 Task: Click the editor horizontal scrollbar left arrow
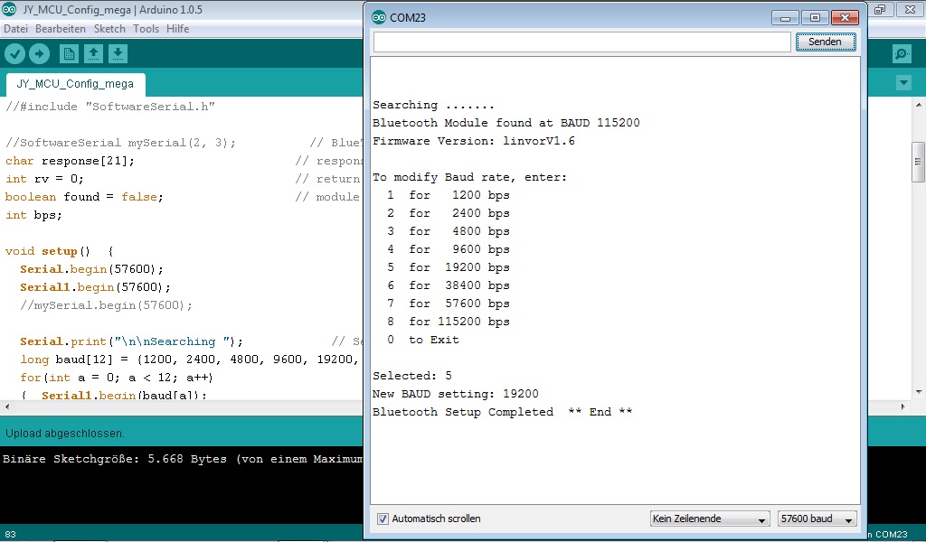pyautogui.click(x=7, y=406)
